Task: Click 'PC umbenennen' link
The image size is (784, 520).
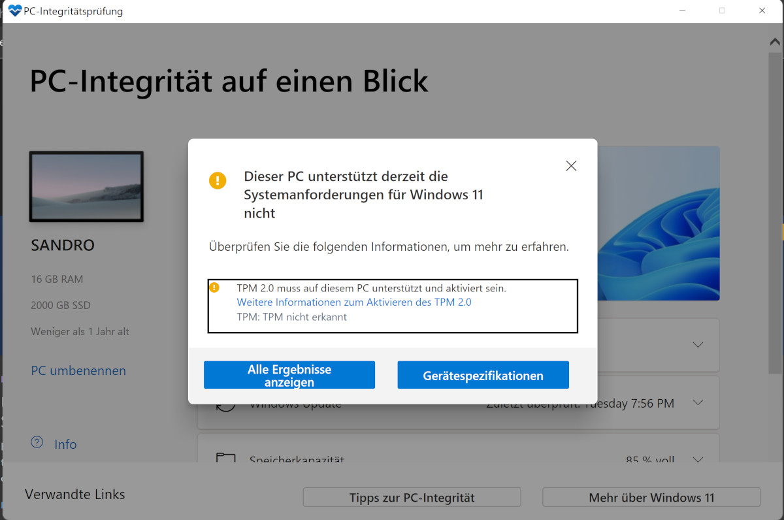Action: point(78,370)
